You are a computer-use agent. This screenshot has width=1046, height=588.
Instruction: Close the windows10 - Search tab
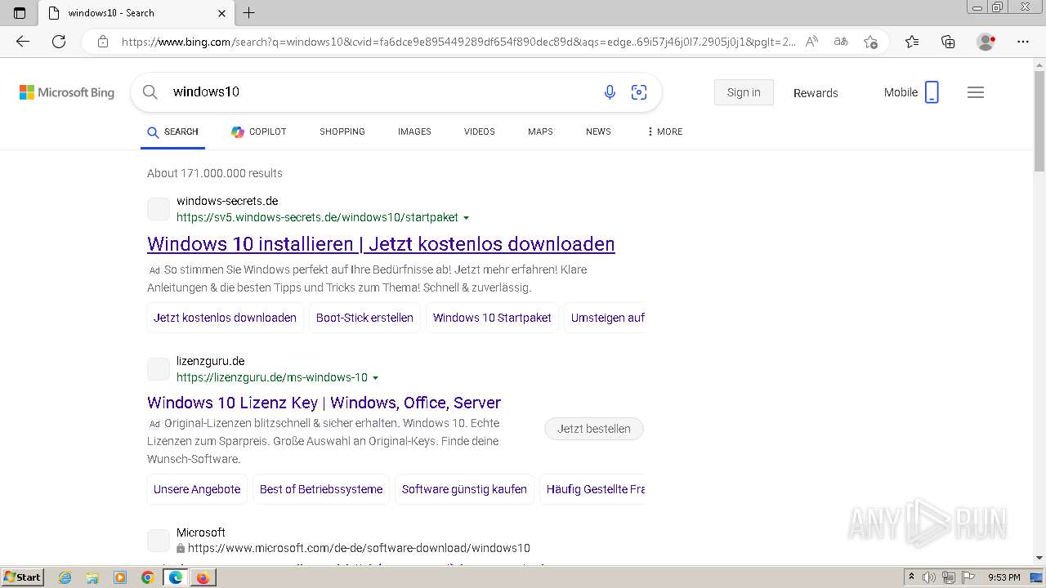[221, 13]
